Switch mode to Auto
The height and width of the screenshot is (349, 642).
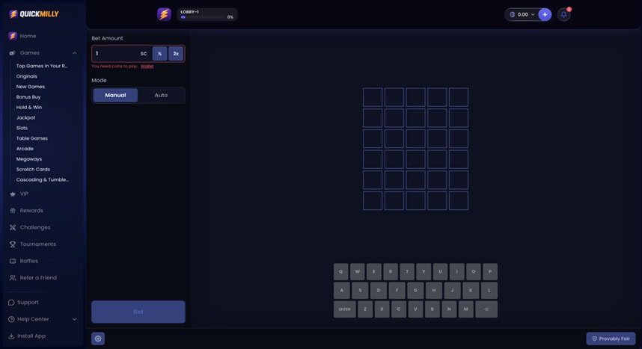[x=161, y=95]
